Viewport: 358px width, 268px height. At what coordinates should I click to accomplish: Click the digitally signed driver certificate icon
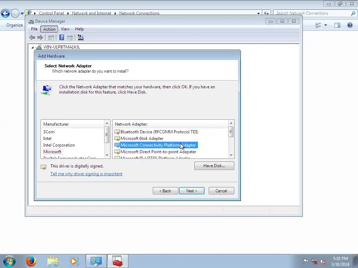[43, 167]
